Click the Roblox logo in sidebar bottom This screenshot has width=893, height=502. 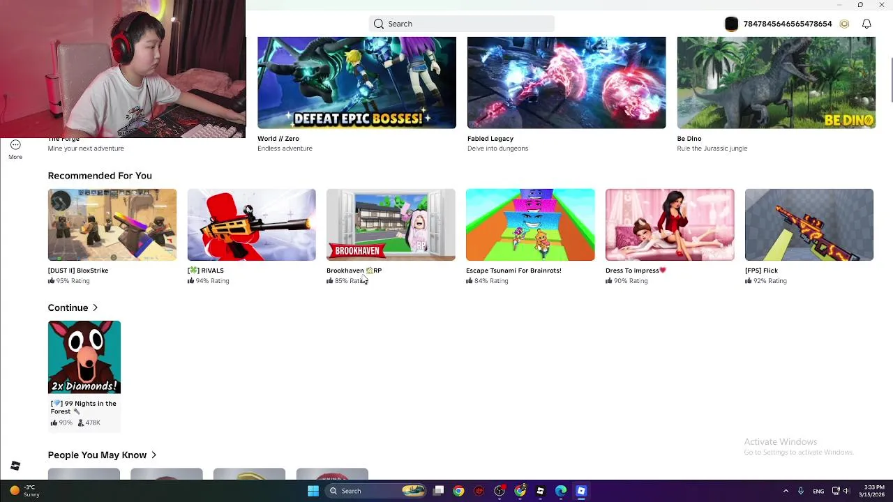pos(15,466)
